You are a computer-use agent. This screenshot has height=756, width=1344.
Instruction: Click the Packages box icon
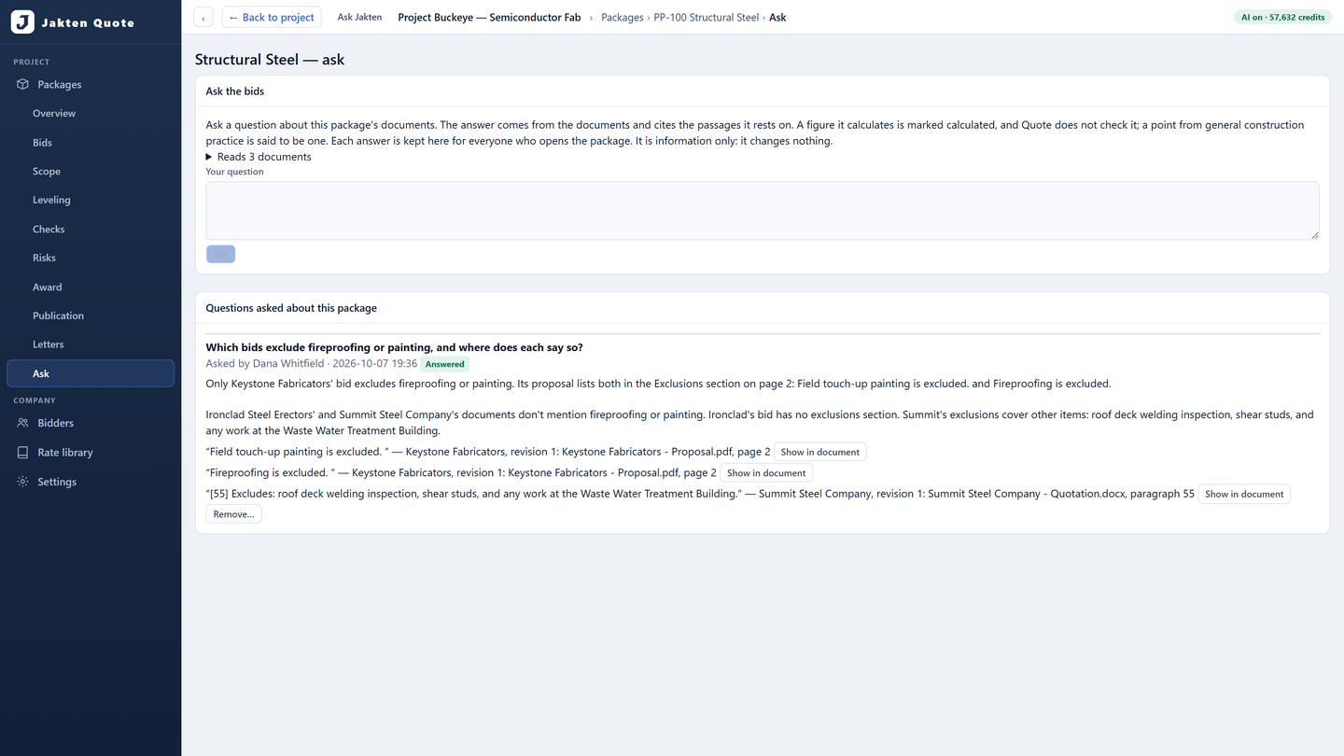pyautogui.click(x=23, y=84)
